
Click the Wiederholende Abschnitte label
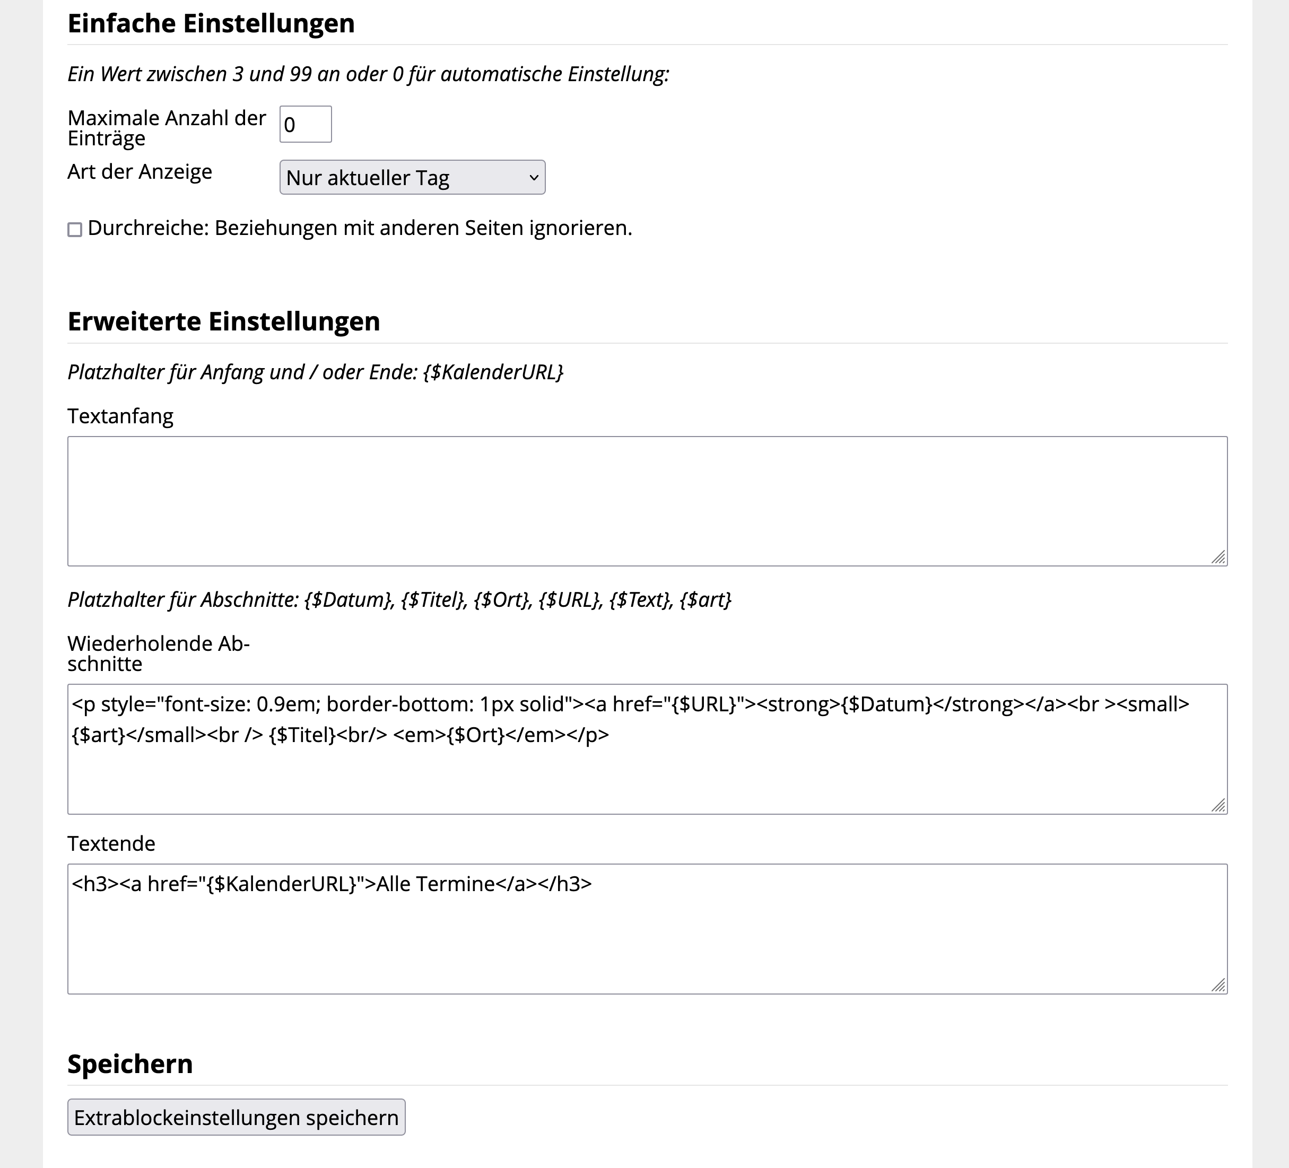(x=158, y=653)
